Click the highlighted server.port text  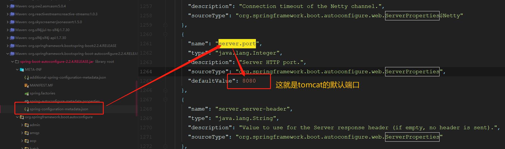(237, 44)
